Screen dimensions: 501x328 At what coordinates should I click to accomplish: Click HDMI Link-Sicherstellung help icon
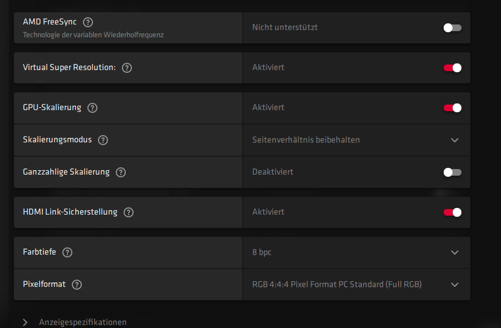129,212
